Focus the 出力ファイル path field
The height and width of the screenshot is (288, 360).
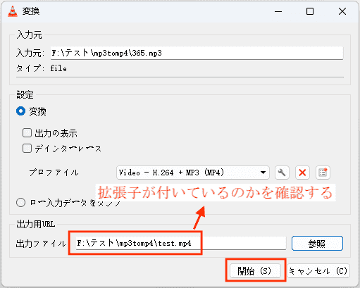tap(181, 243)
